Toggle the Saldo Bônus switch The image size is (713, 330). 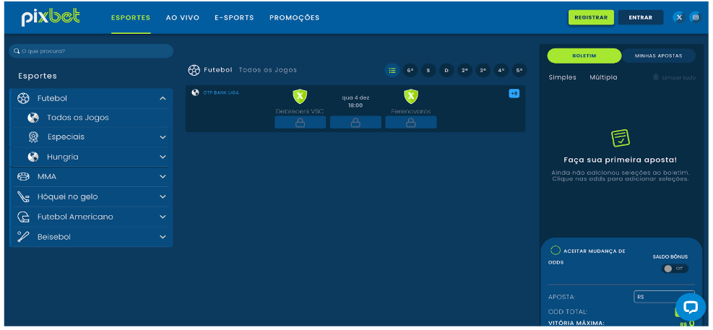tap(675, 269)
